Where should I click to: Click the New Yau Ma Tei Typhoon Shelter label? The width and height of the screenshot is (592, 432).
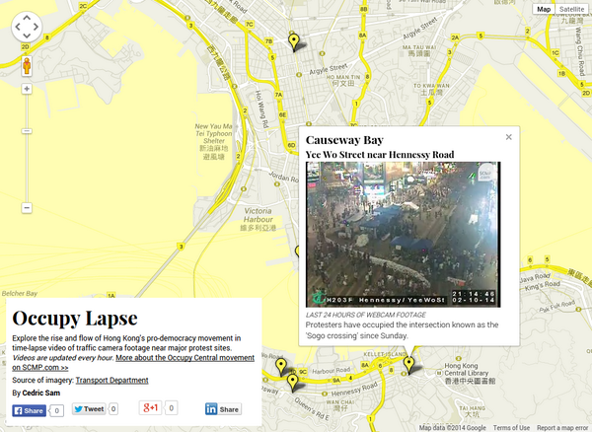pyautogui.click(x=214, y=141)
